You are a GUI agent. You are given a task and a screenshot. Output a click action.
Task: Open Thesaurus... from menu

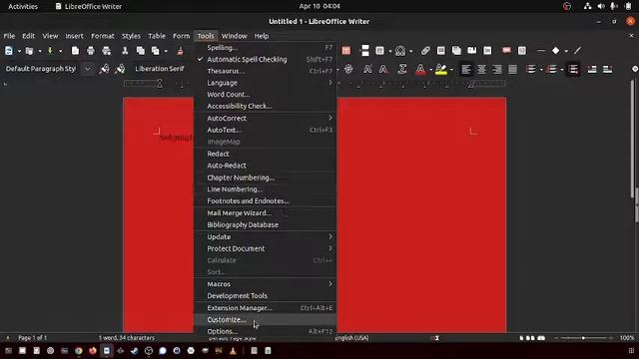(265, 71)
